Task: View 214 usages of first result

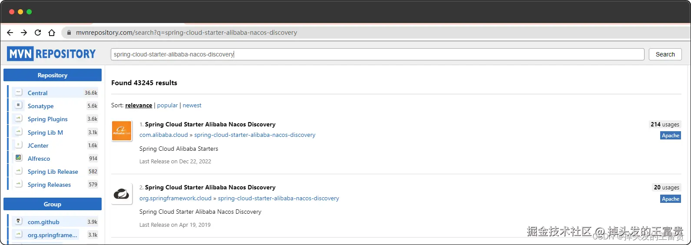Action: click(665, 124)
